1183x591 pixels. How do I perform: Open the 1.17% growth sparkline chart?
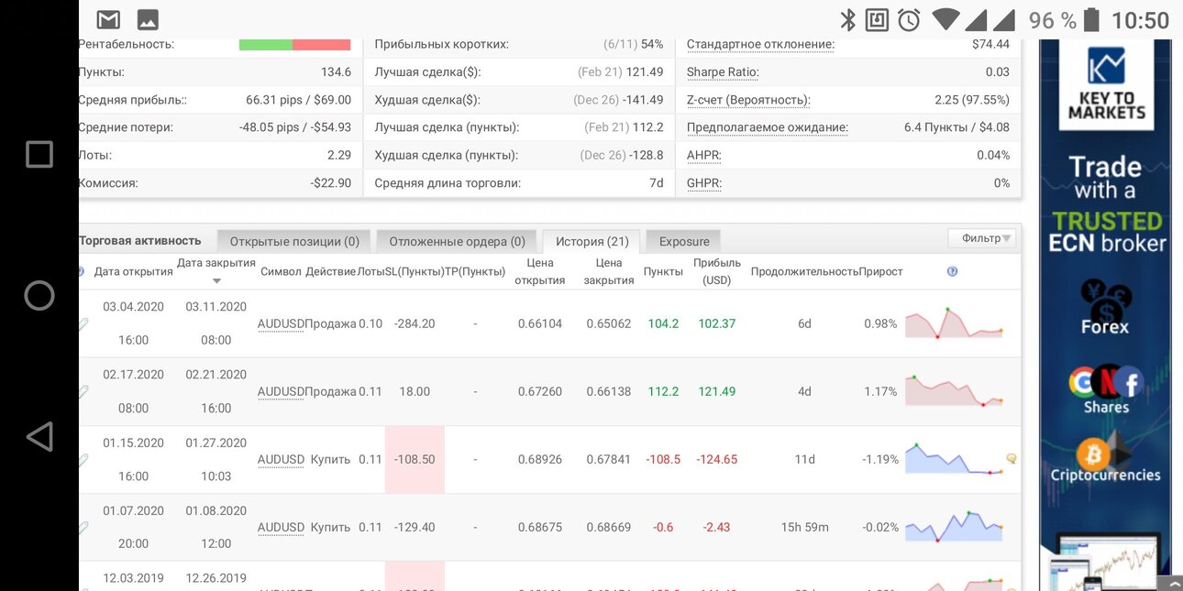954,391
